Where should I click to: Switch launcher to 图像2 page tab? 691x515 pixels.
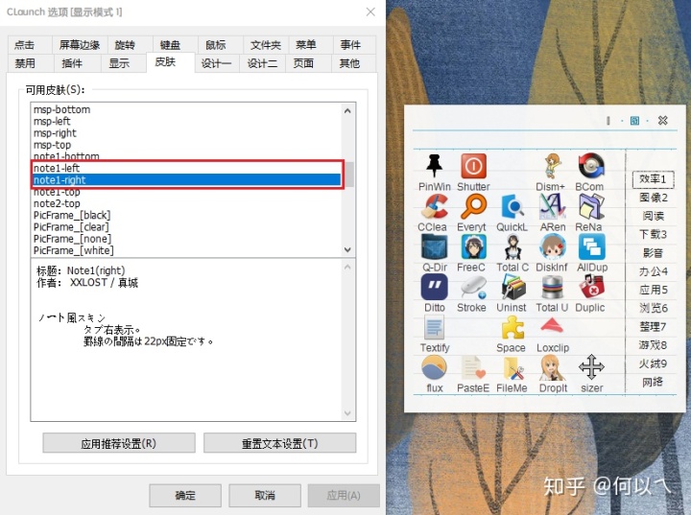click(x=654, y=198)
